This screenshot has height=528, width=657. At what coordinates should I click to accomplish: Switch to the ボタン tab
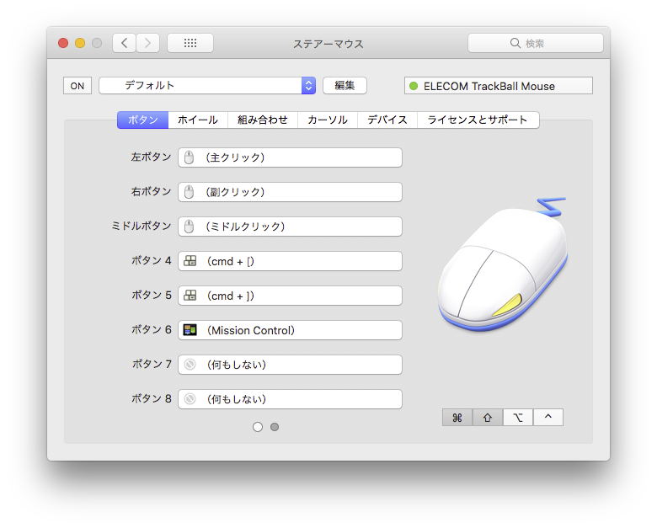click(x=143, y=120)
